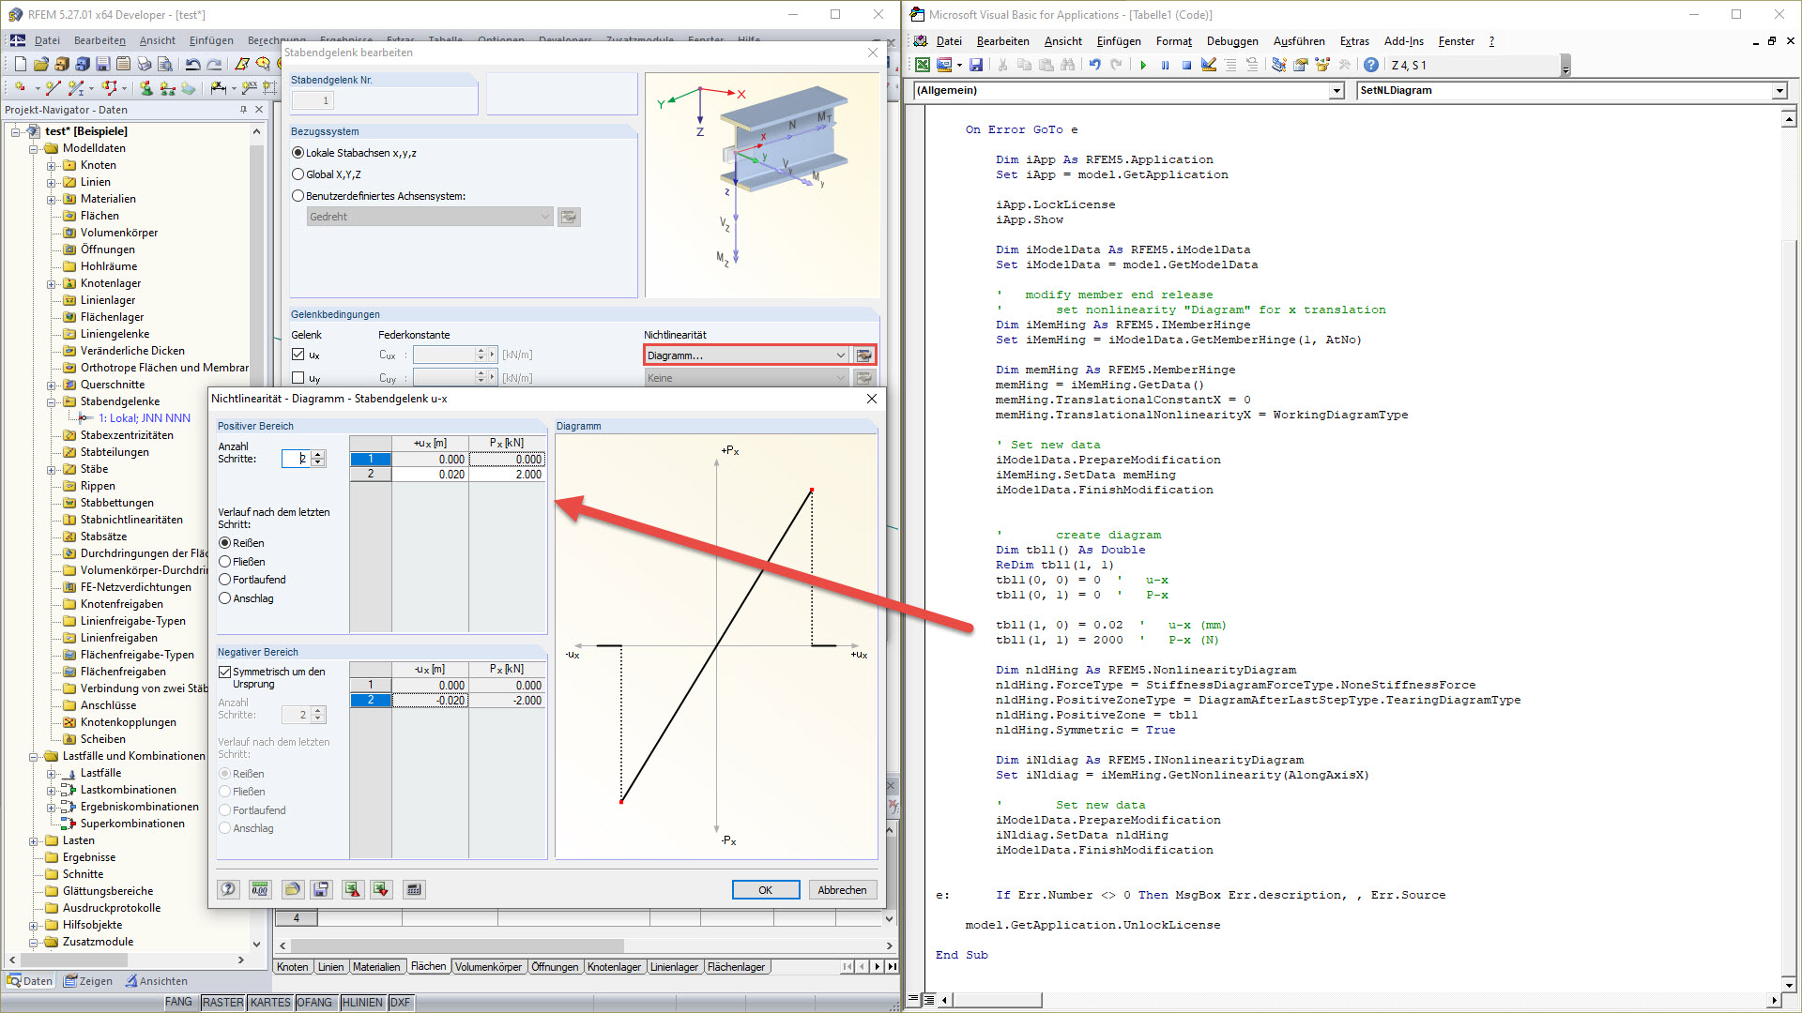Choose Global X,Y,Z reference system
Viewport: 1802px width, 1013px height.
(x=298, y=174)
